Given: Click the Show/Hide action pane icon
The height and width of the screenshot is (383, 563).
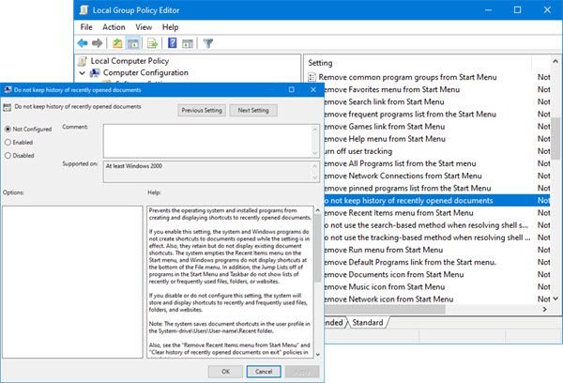Looking at the screenshot, I should point(188,43).
